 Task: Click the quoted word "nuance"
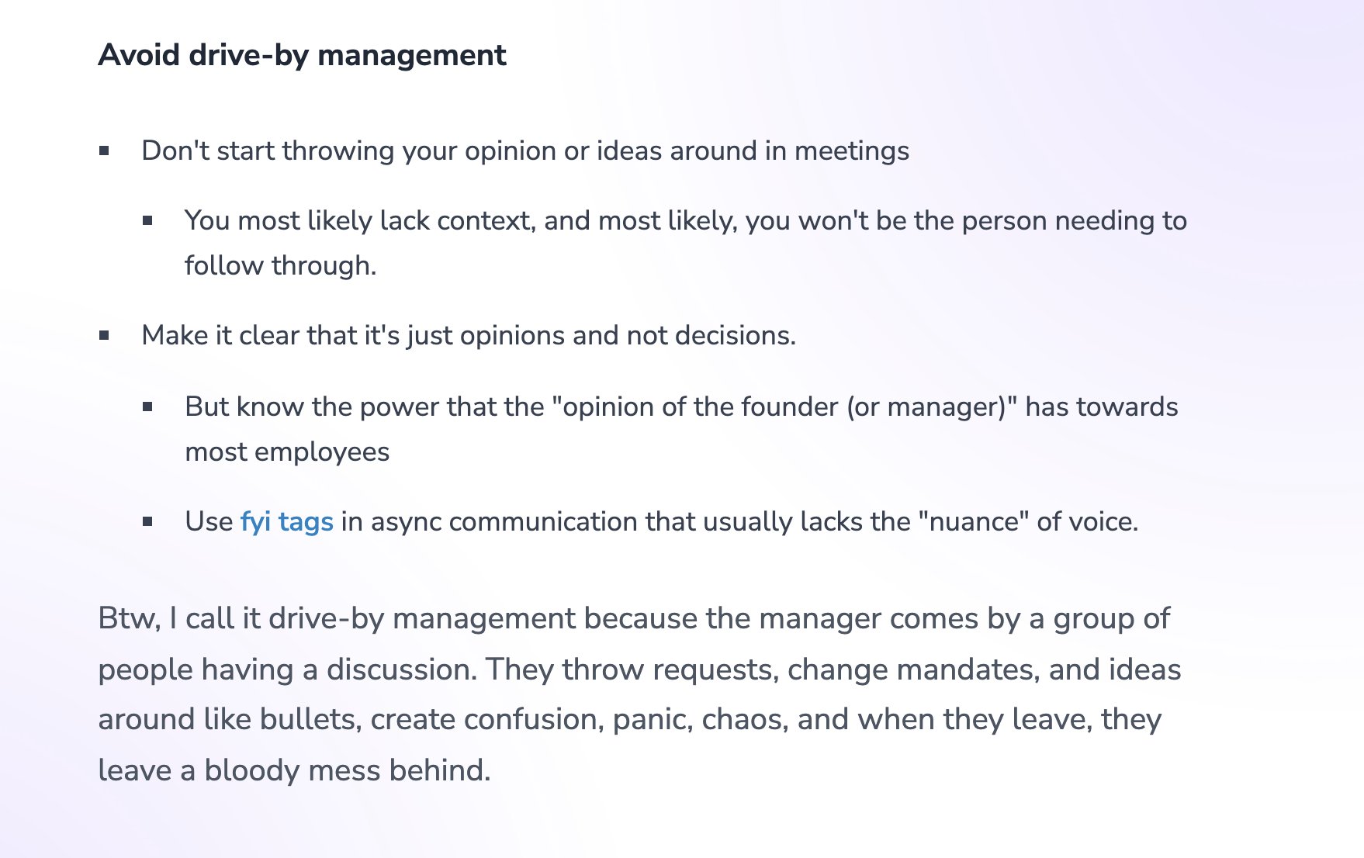coord(973,522)
